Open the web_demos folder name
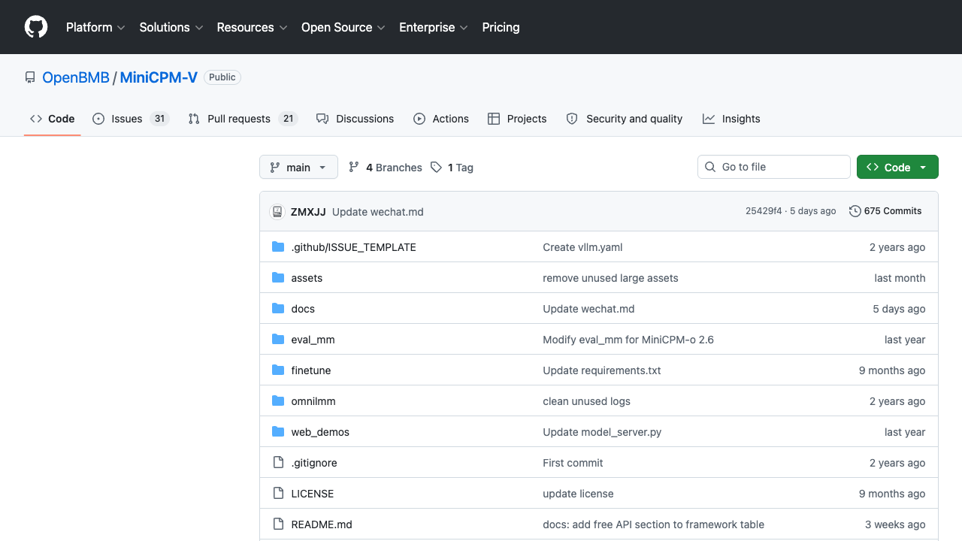 pos(320,432)
